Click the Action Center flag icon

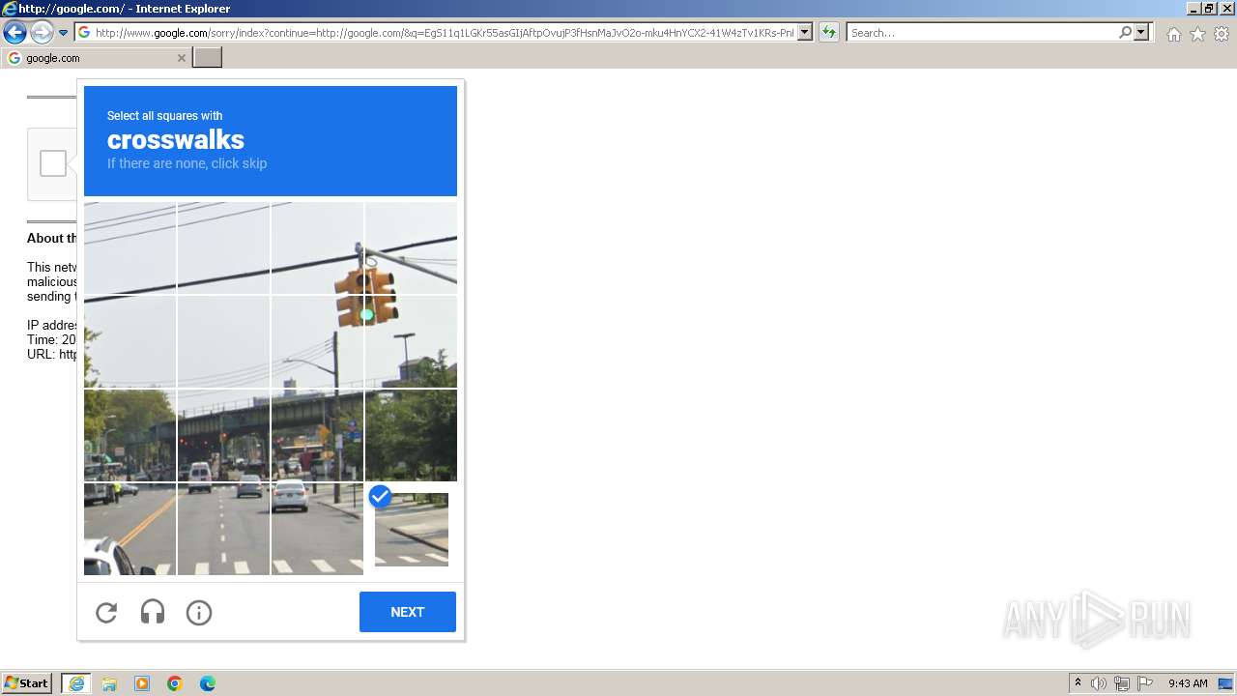pos(1145,683)
